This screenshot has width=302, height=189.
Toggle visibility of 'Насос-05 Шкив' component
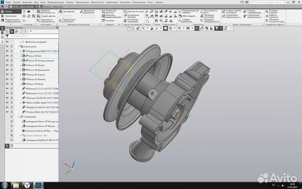7,84
